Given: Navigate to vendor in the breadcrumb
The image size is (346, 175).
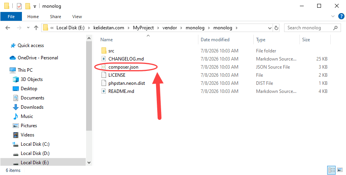Looking at the screenshot, I should (x=170, y=28).
